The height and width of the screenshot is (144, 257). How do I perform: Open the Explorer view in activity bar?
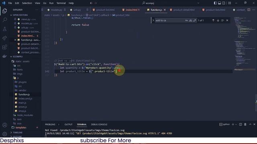[x=4, y=11]
